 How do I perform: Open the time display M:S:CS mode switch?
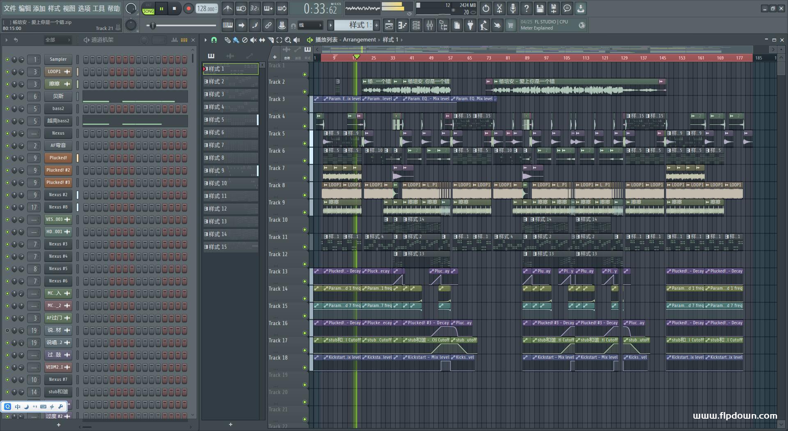point(336,4)
